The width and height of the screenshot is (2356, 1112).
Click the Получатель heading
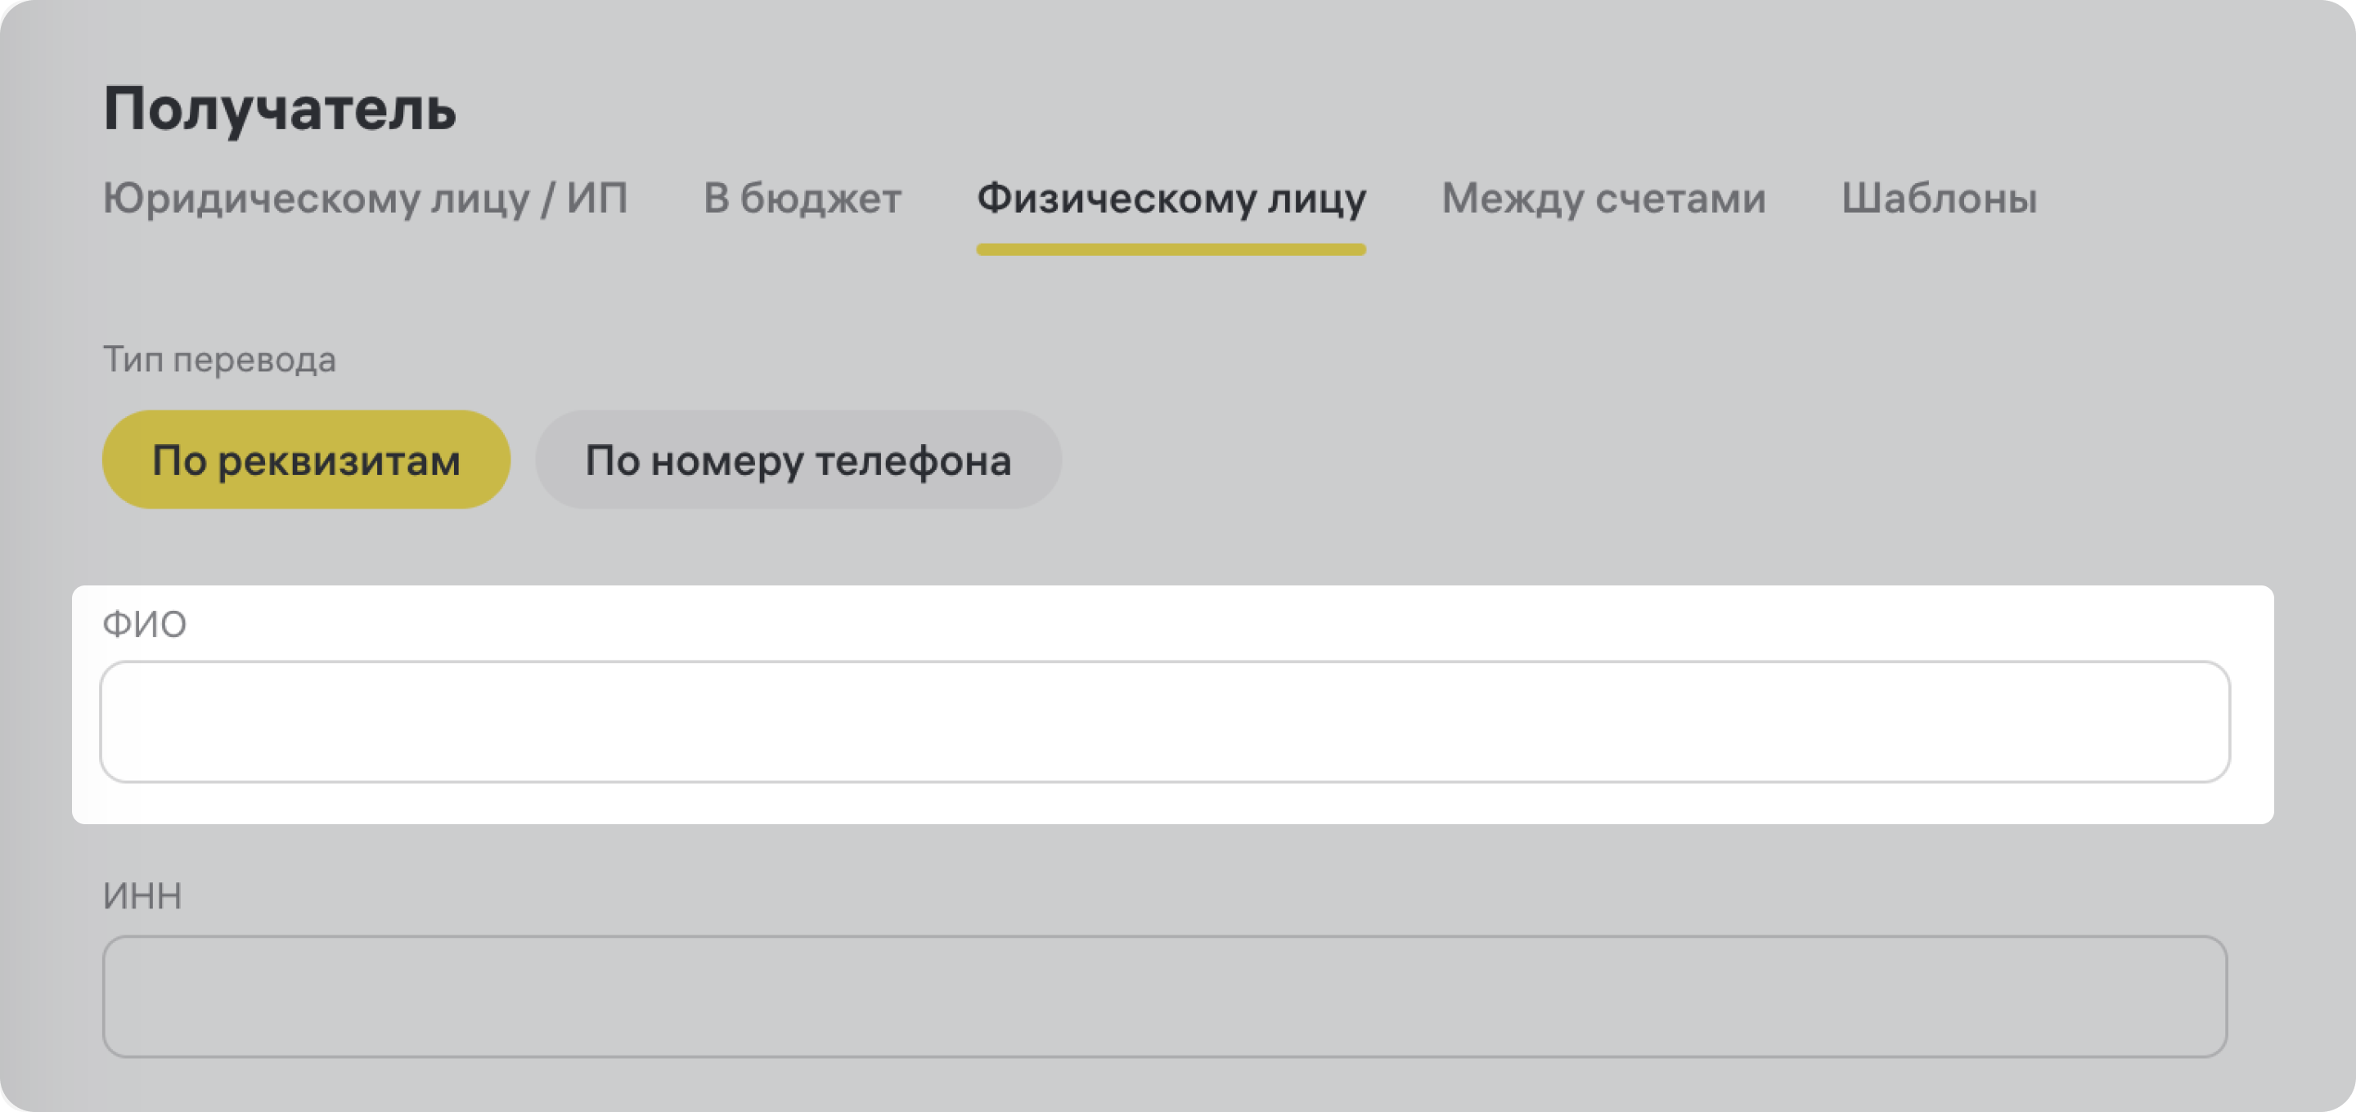click(x=279, y=109)
